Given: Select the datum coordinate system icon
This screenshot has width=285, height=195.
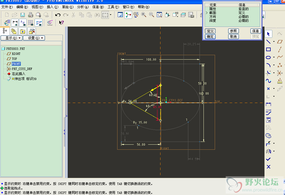Looking at the screenshot, I should [280, 73].
